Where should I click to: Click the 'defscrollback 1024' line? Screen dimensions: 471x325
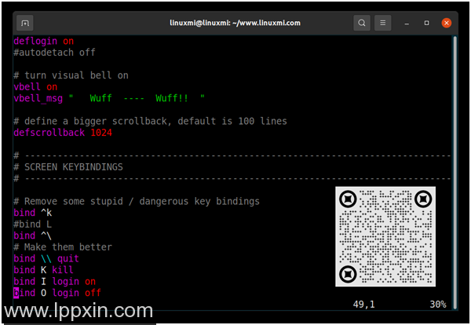coord(63,133)
